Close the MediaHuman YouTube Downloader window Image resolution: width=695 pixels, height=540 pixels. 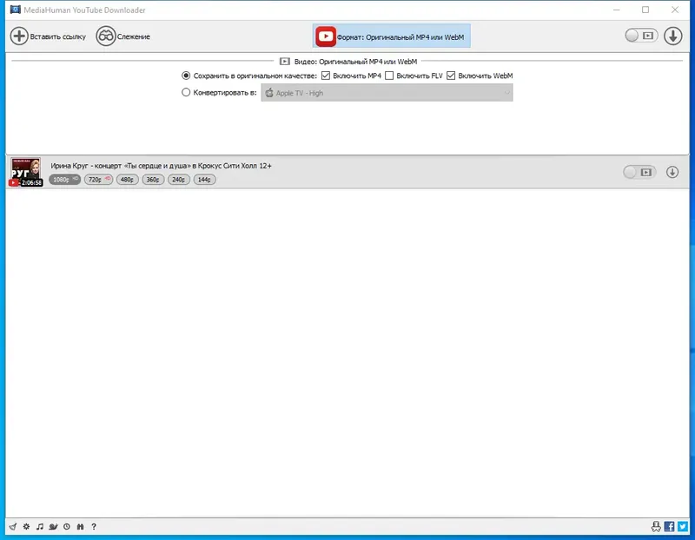pyautogui.click(x=675, y=10)
